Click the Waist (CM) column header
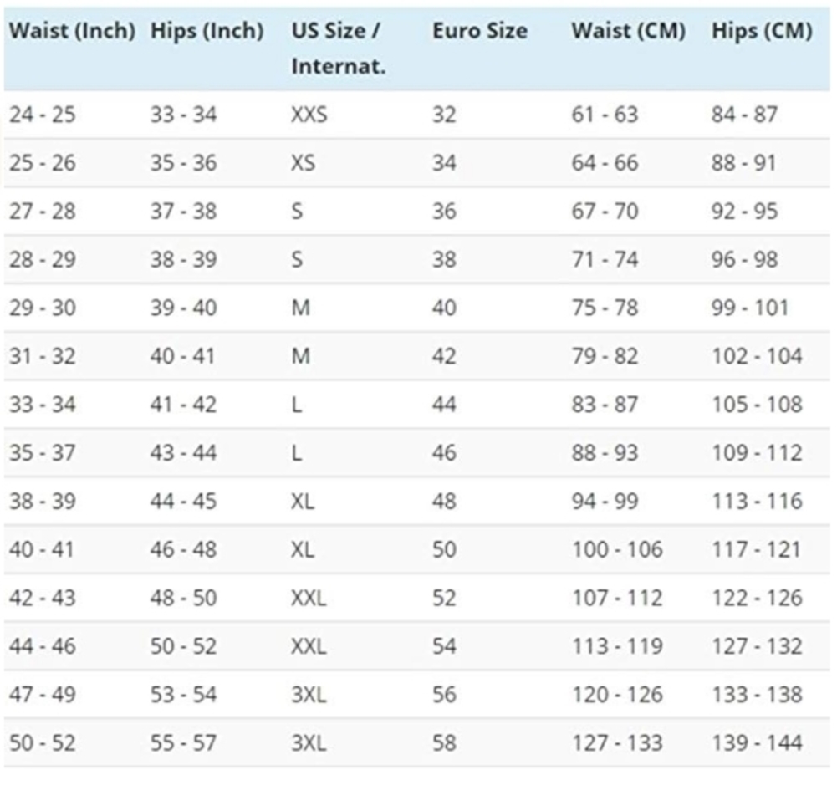The image size is (837, 785). tap(628, 32)
